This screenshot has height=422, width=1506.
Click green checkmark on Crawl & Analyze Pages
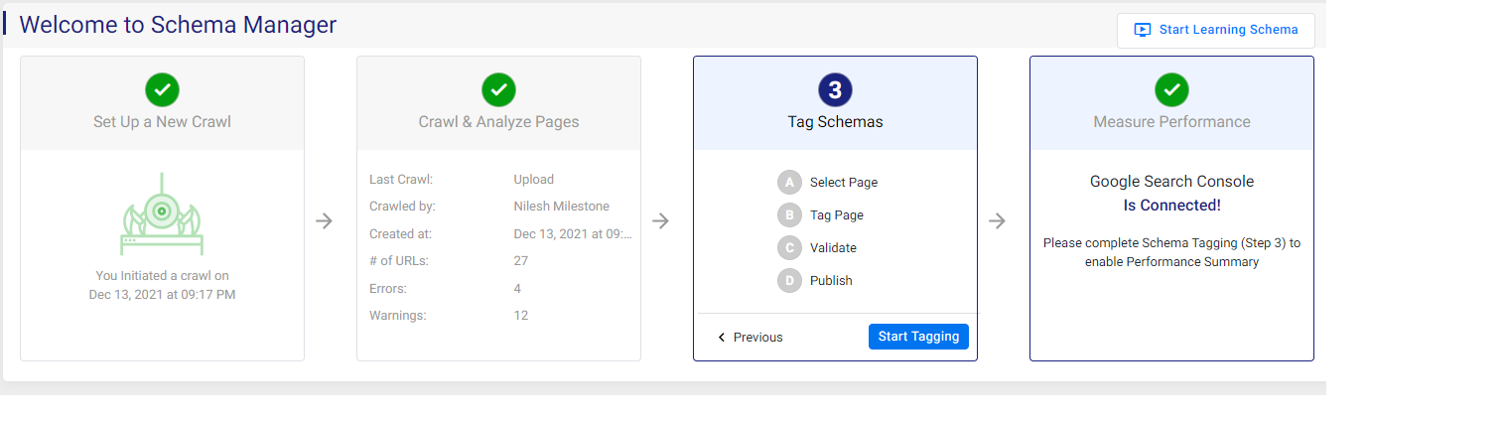coord(498,90)
